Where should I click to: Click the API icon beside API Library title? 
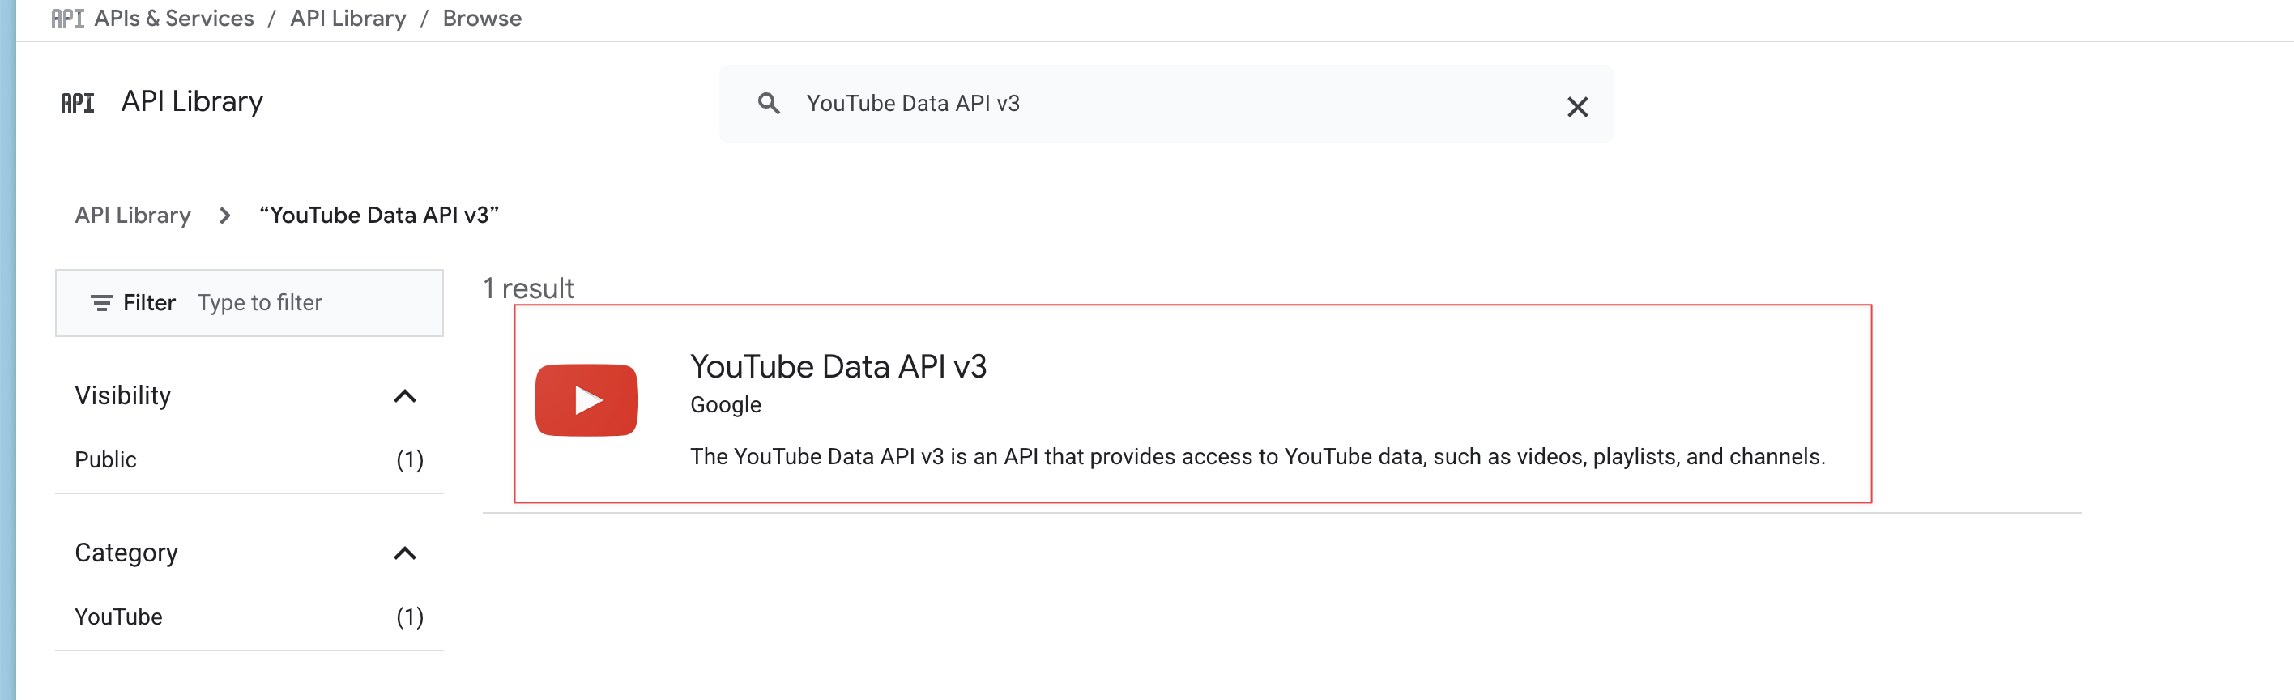78,104
